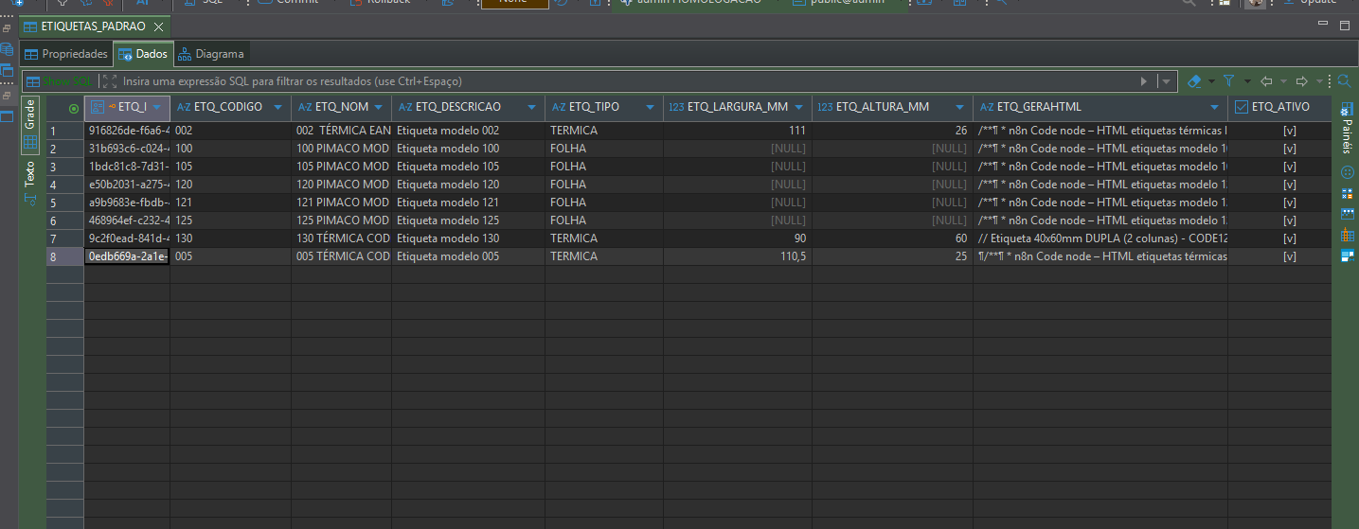Image resolution: width=1359 pixels, height=529 pixels.
Task: Open ETQ_LARGURA_MM column filter dropdown
Action: pos(799,108)
